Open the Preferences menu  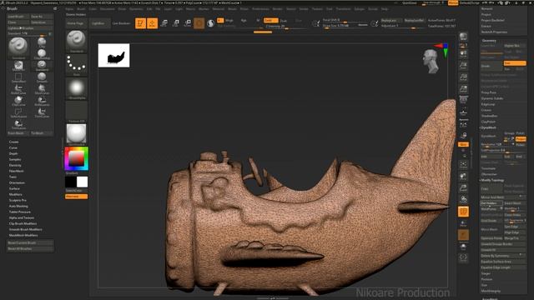pos(260,9)
